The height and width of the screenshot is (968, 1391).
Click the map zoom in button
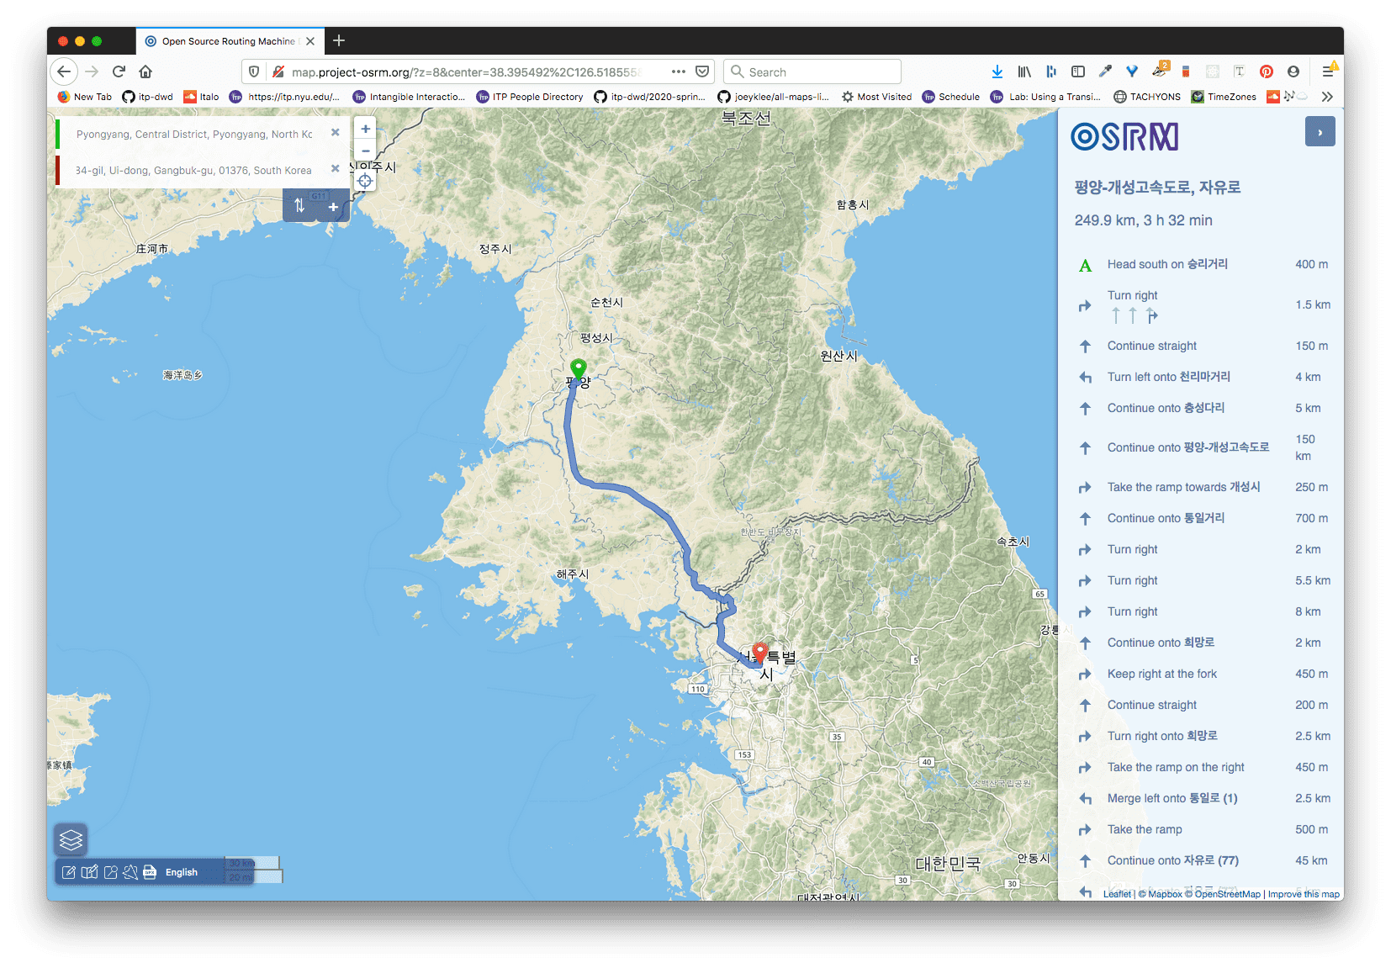tap(365, 129)
